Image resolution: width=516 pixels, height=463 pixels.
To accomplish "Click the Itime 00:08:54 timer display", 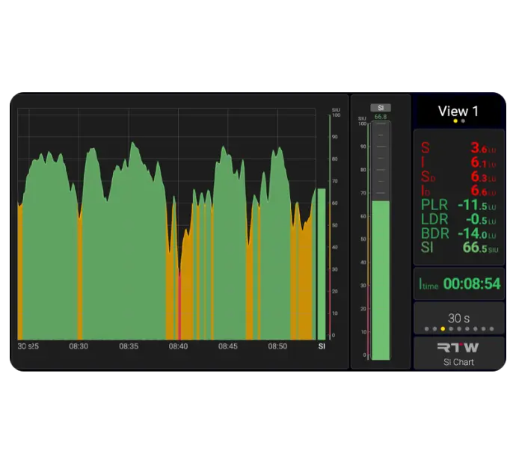I will (x=458, y=283).
